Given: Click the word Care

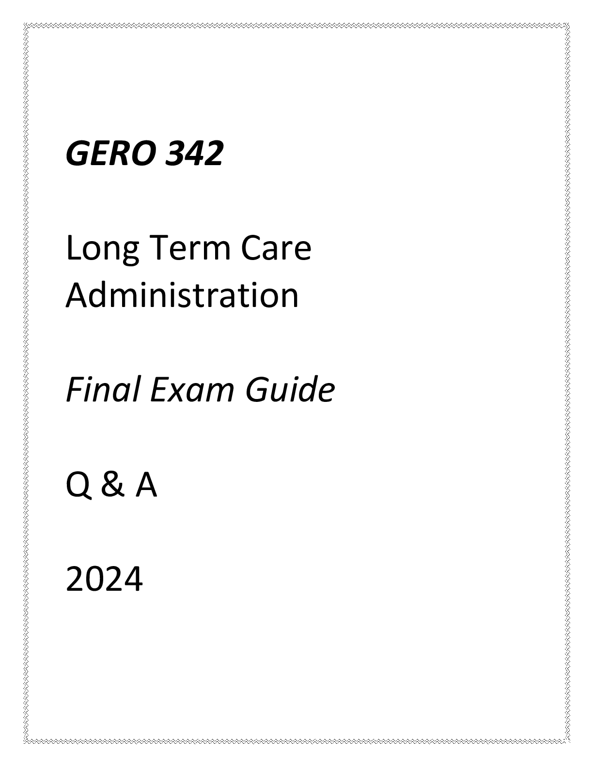Looking at the screenshot, I should tap(276, 248).
